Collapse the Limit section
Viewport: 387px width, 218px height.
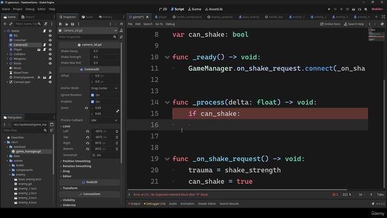click(66, 127)
